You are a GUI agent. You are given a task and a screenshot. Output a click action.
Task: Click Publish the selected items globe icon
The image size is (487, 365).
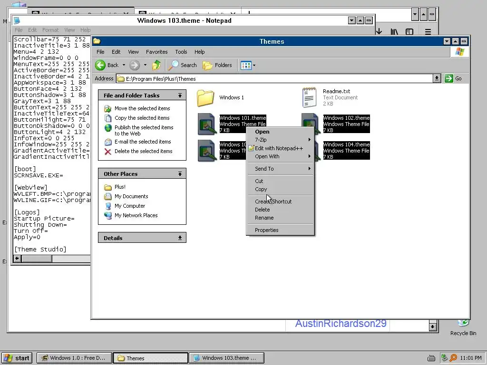click(108, 128)
